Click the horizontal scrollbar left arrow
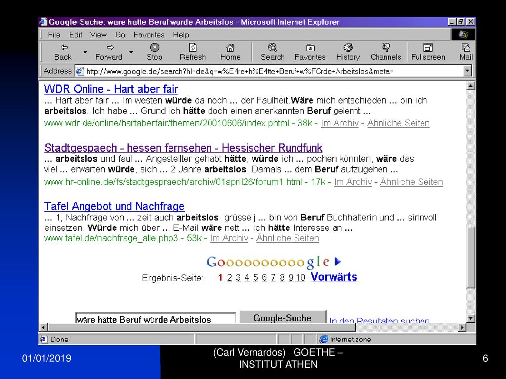 pyautogui.click(x=43, y=327)
